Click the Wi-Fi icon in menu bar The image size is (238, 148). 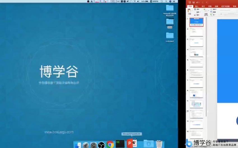tap(134, 1)
